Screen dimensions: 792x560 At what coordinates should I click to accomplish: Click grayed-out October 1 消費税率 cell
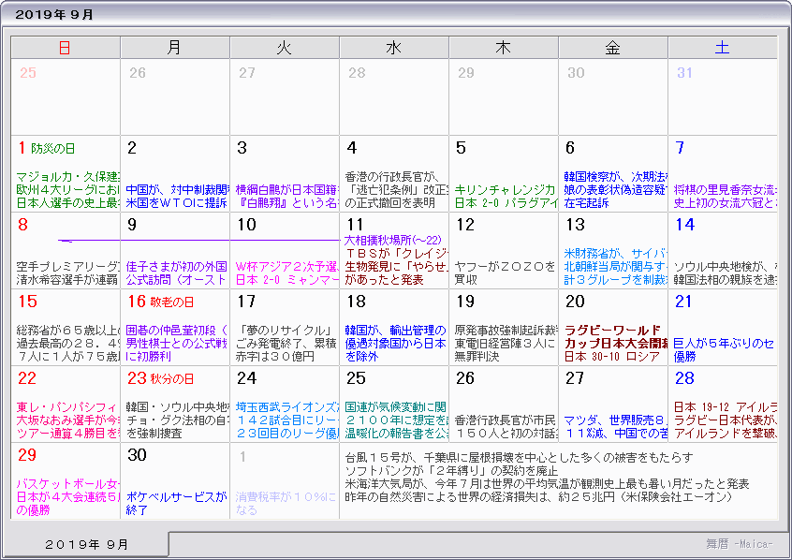(x=285, y=480)
